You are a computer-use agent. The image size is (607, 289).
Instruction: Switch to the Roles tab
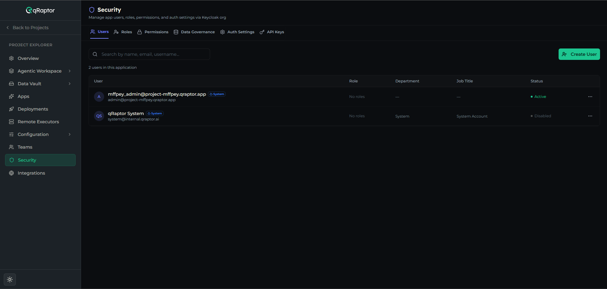tap(123, 32)
